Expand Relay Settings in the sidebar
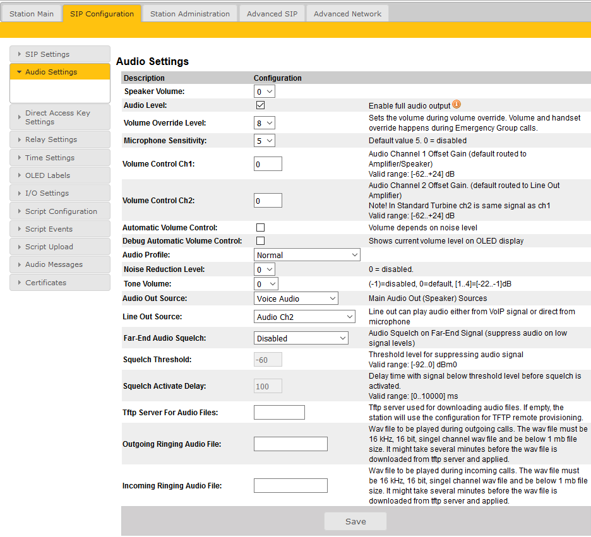This screenshot has width=591, height=537. point(51,139)
